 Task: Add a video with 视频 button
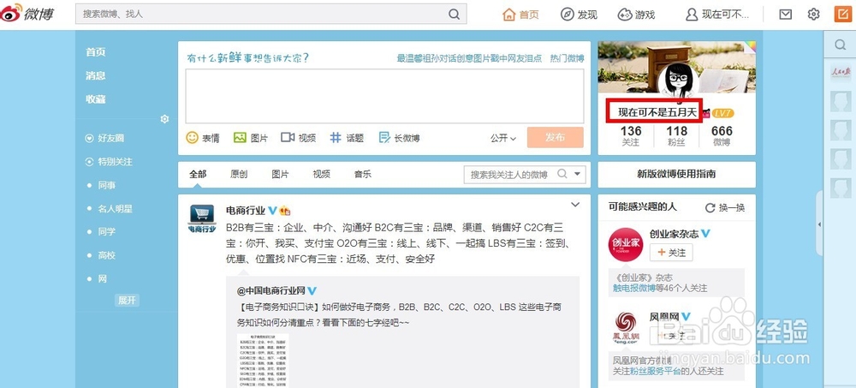click(x=298, y=138)
